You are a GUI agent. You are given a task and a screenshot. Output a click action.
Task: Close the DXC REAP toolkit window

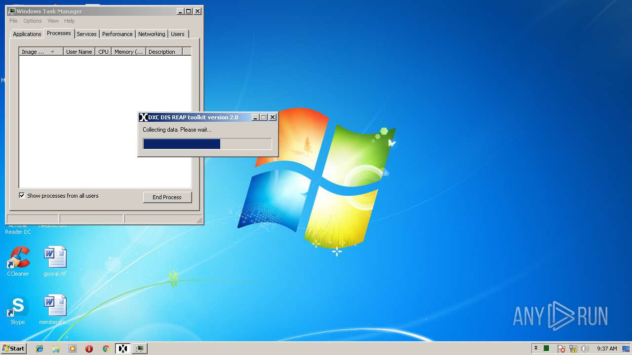pos(272,117)
